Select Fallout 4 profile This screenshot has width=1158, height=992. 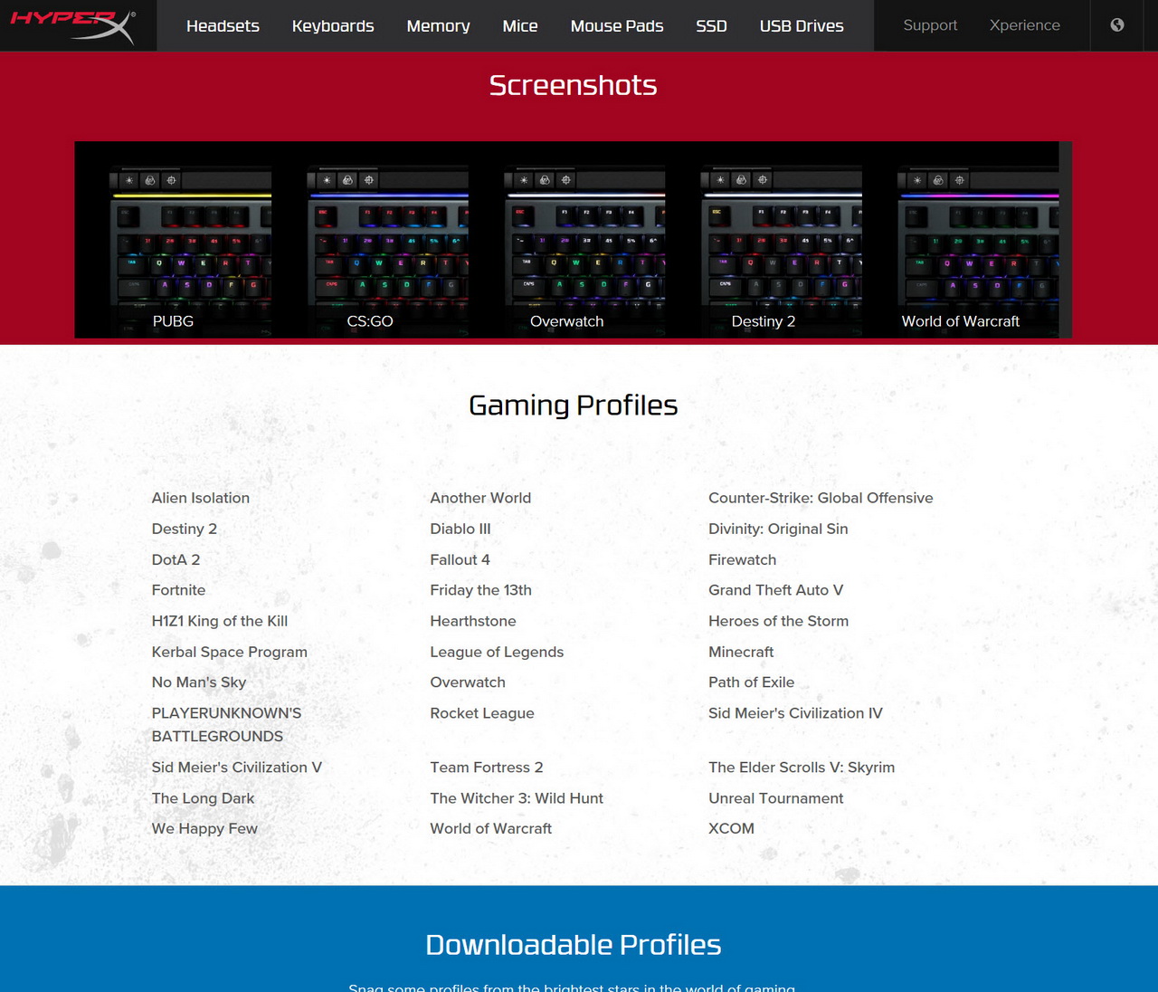460,559
